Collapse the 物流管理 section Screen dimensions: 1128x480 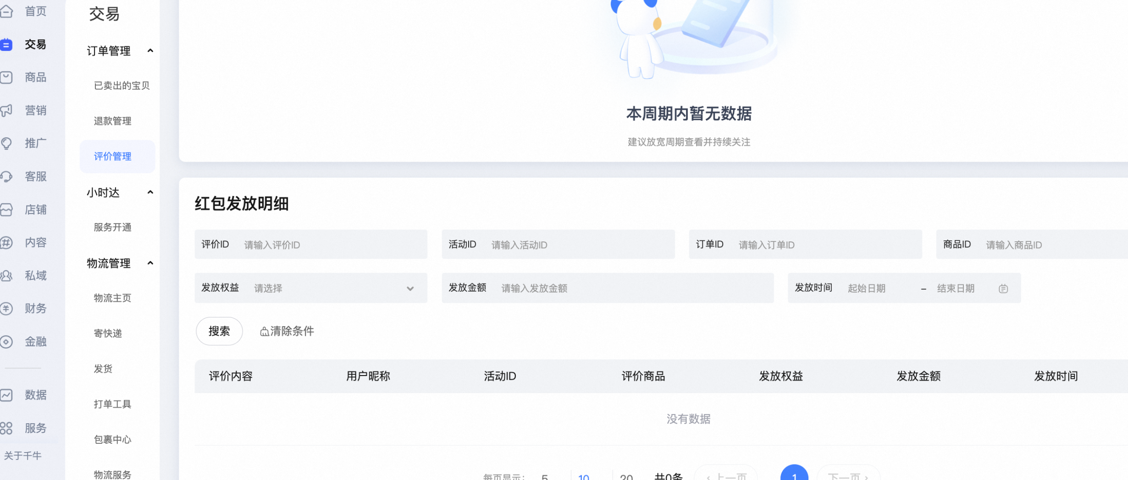[x=150, y=263]
